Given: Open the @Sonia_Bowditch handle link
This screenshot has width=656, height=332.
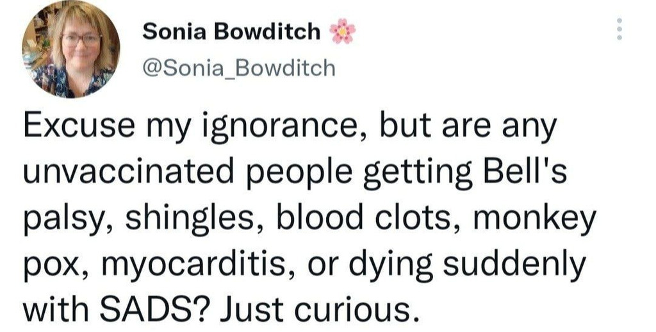Looking at the screenshot, I should coord(238,67).
